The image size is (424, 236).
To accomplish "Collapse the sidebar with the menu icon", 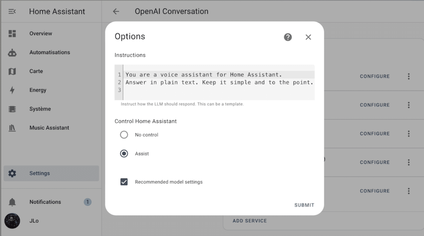I will (x=12, y=11).
